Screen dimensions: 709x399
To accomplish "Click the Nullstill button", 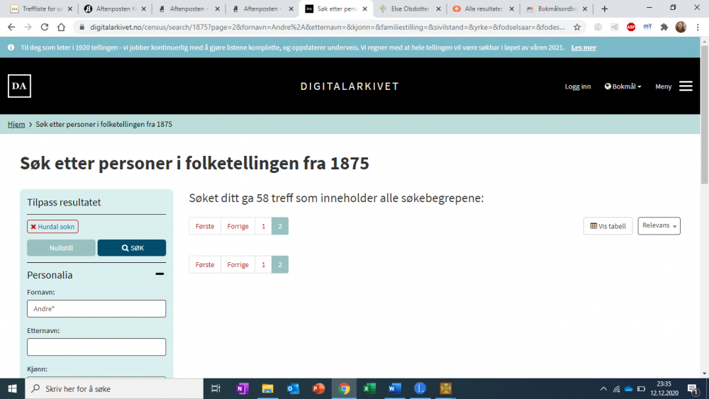I will tap(61, 247).
